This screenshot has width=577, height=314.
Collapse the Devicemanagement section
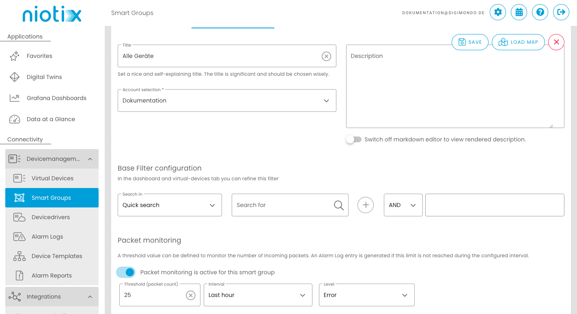[x=90, y=159]
